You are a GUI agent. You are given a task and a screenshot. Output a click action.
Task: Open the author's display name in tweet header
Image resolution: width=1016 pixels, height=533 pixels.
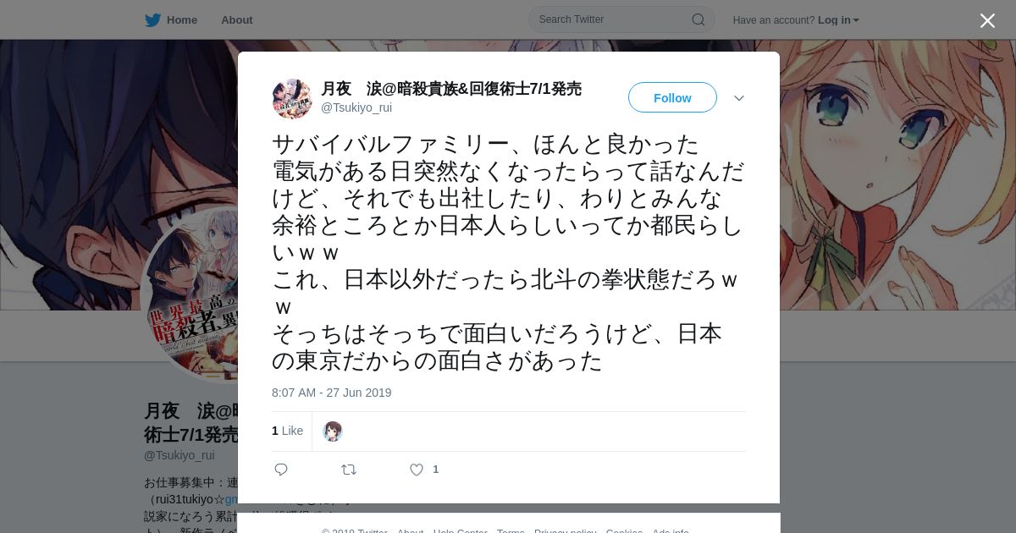coord(451,89)
